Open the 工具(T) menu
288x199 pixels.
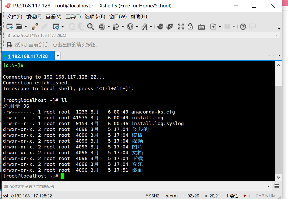point(73,17)
